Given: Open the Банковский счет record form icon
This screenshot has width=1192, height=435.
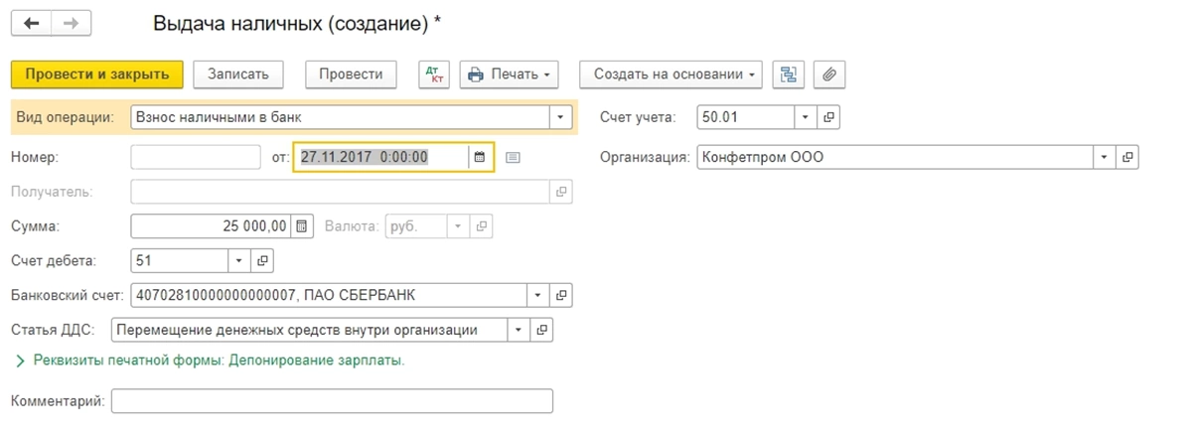Looking at the screenshot, I should coord(562,295).
